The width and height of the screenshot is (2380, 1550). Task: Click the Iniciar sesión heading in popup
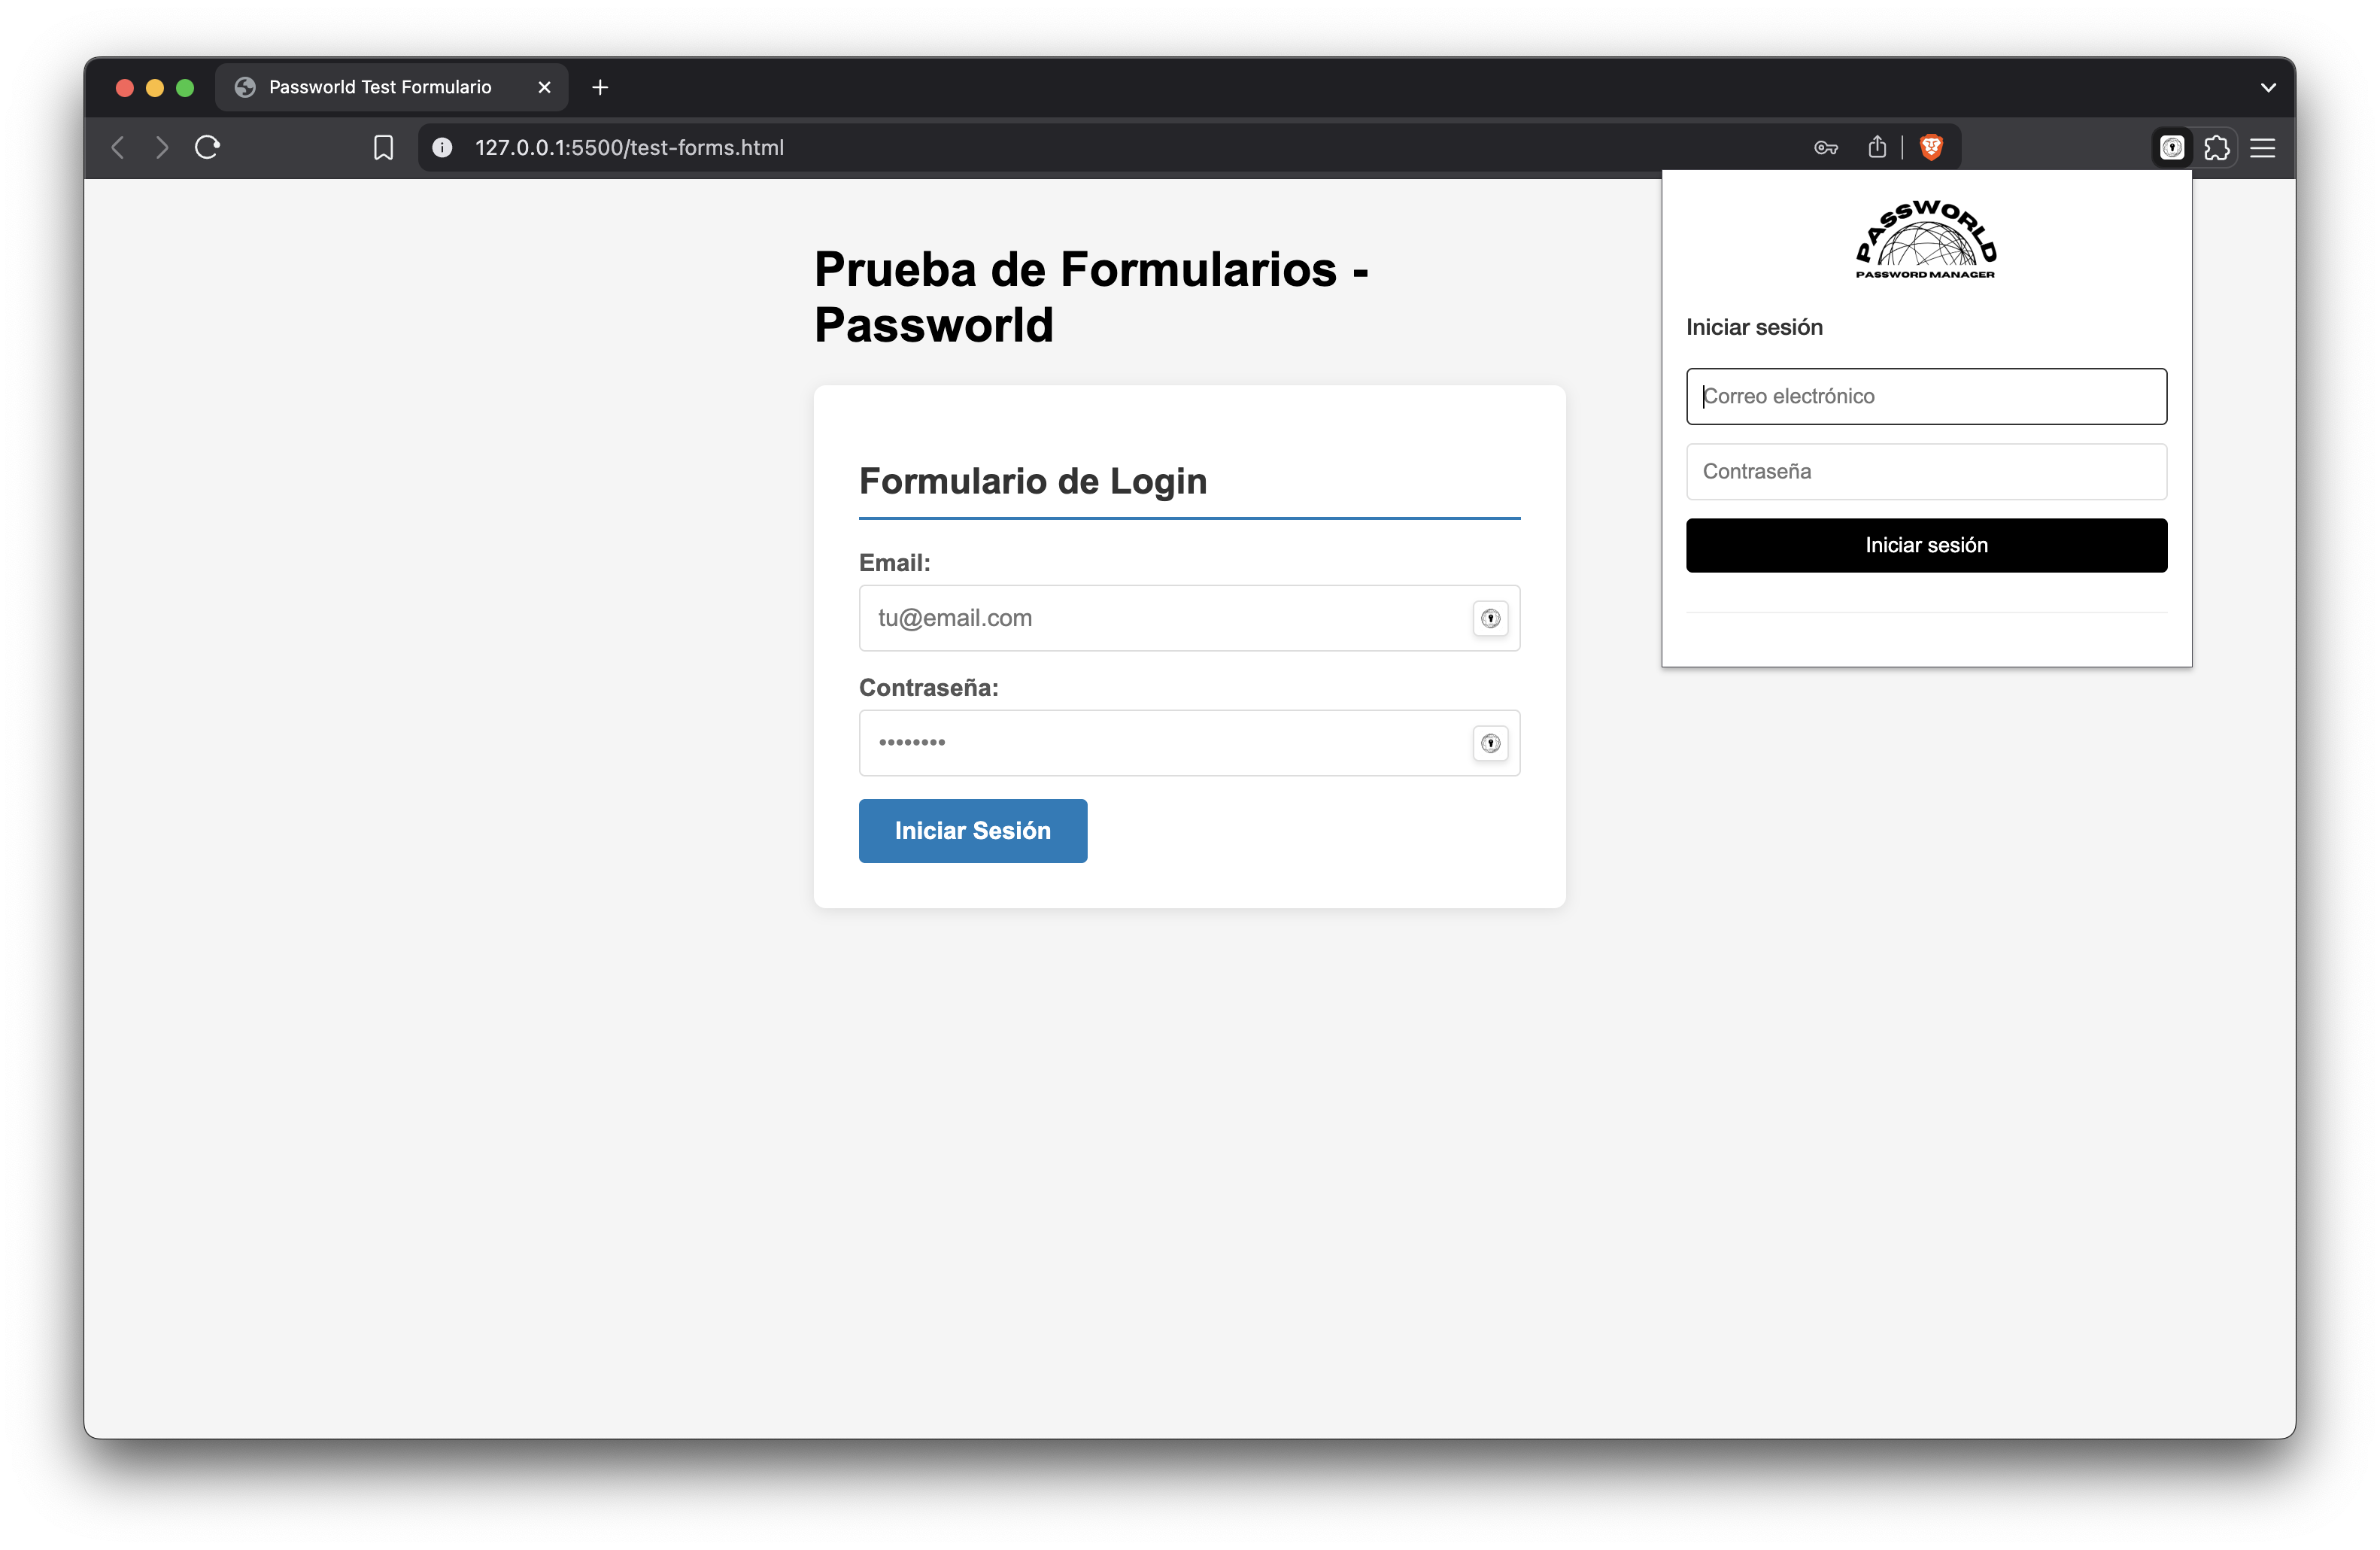[1754, 327]
